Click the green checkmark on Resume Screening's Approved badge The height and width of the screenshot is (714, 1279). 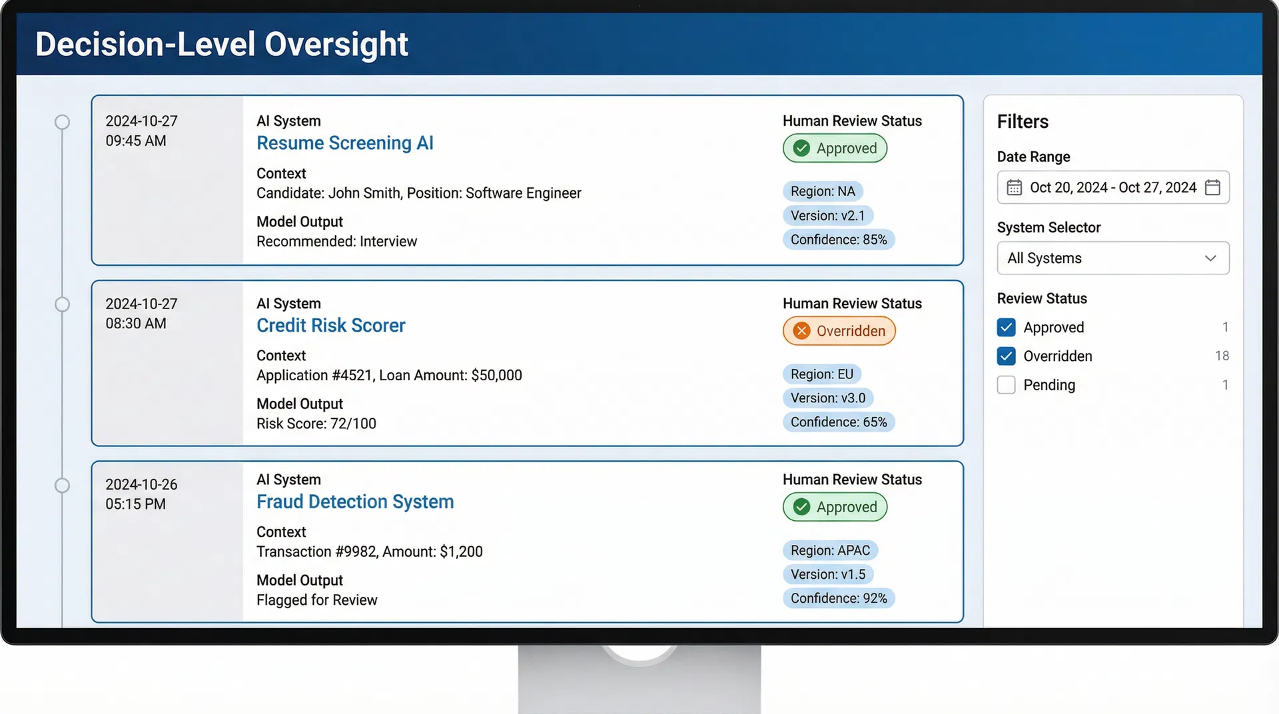pos(801,148)
